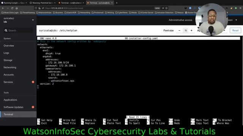Reload the Cockpit page

[12, 8]
